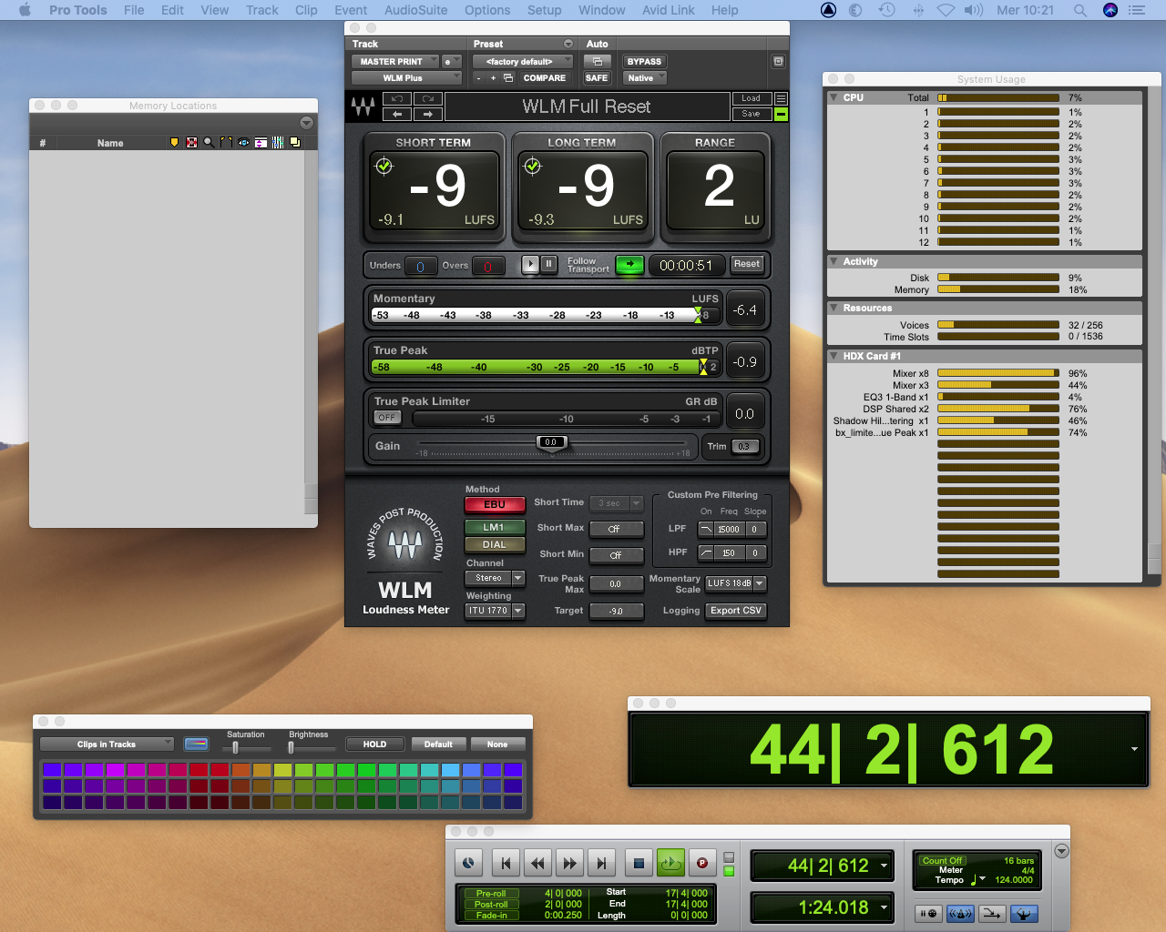Click the WLM meter pause button
Screen dimensions: 1166x932
coord(549,265)
